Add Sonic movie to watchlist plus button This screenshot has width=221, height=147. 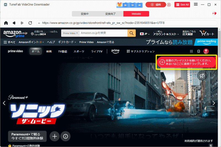click(x=54, y=136)
